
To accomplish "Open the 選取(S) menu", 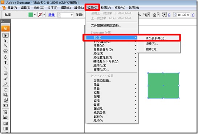I will [66, 8].
